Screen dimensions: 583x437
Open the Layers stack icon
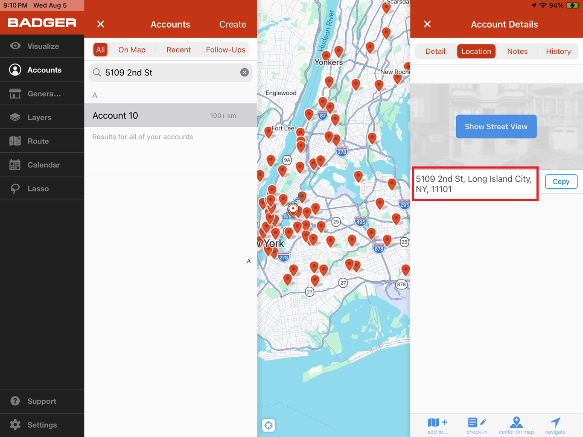pyautogui.click(x=15, y=117)
